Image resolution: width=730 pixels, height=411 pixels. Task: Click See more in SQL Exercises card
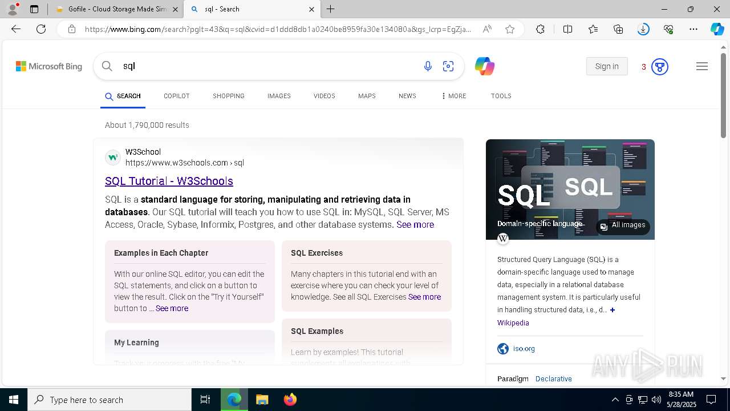[x=424, y=297]
